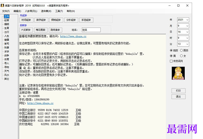The height and width of the screenshot is (139, 203).
Task: Click the 中国农业银行 account line
Action: pyautogui.click(x=50, y=110)
